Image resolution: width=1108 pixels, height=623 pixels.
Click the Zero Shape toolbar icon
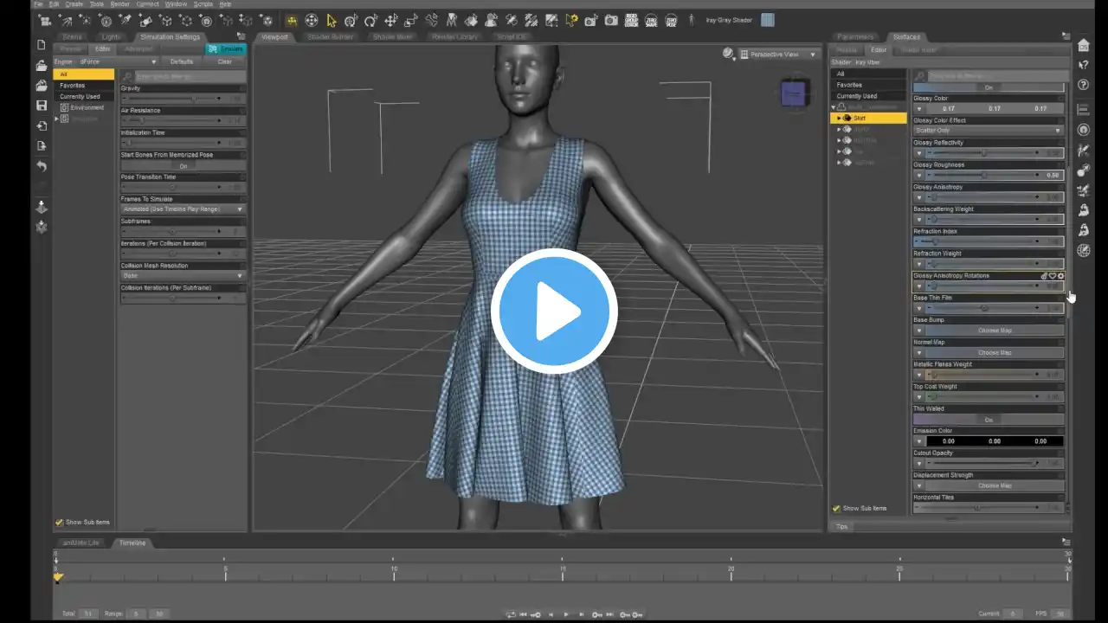coord(651,21)
